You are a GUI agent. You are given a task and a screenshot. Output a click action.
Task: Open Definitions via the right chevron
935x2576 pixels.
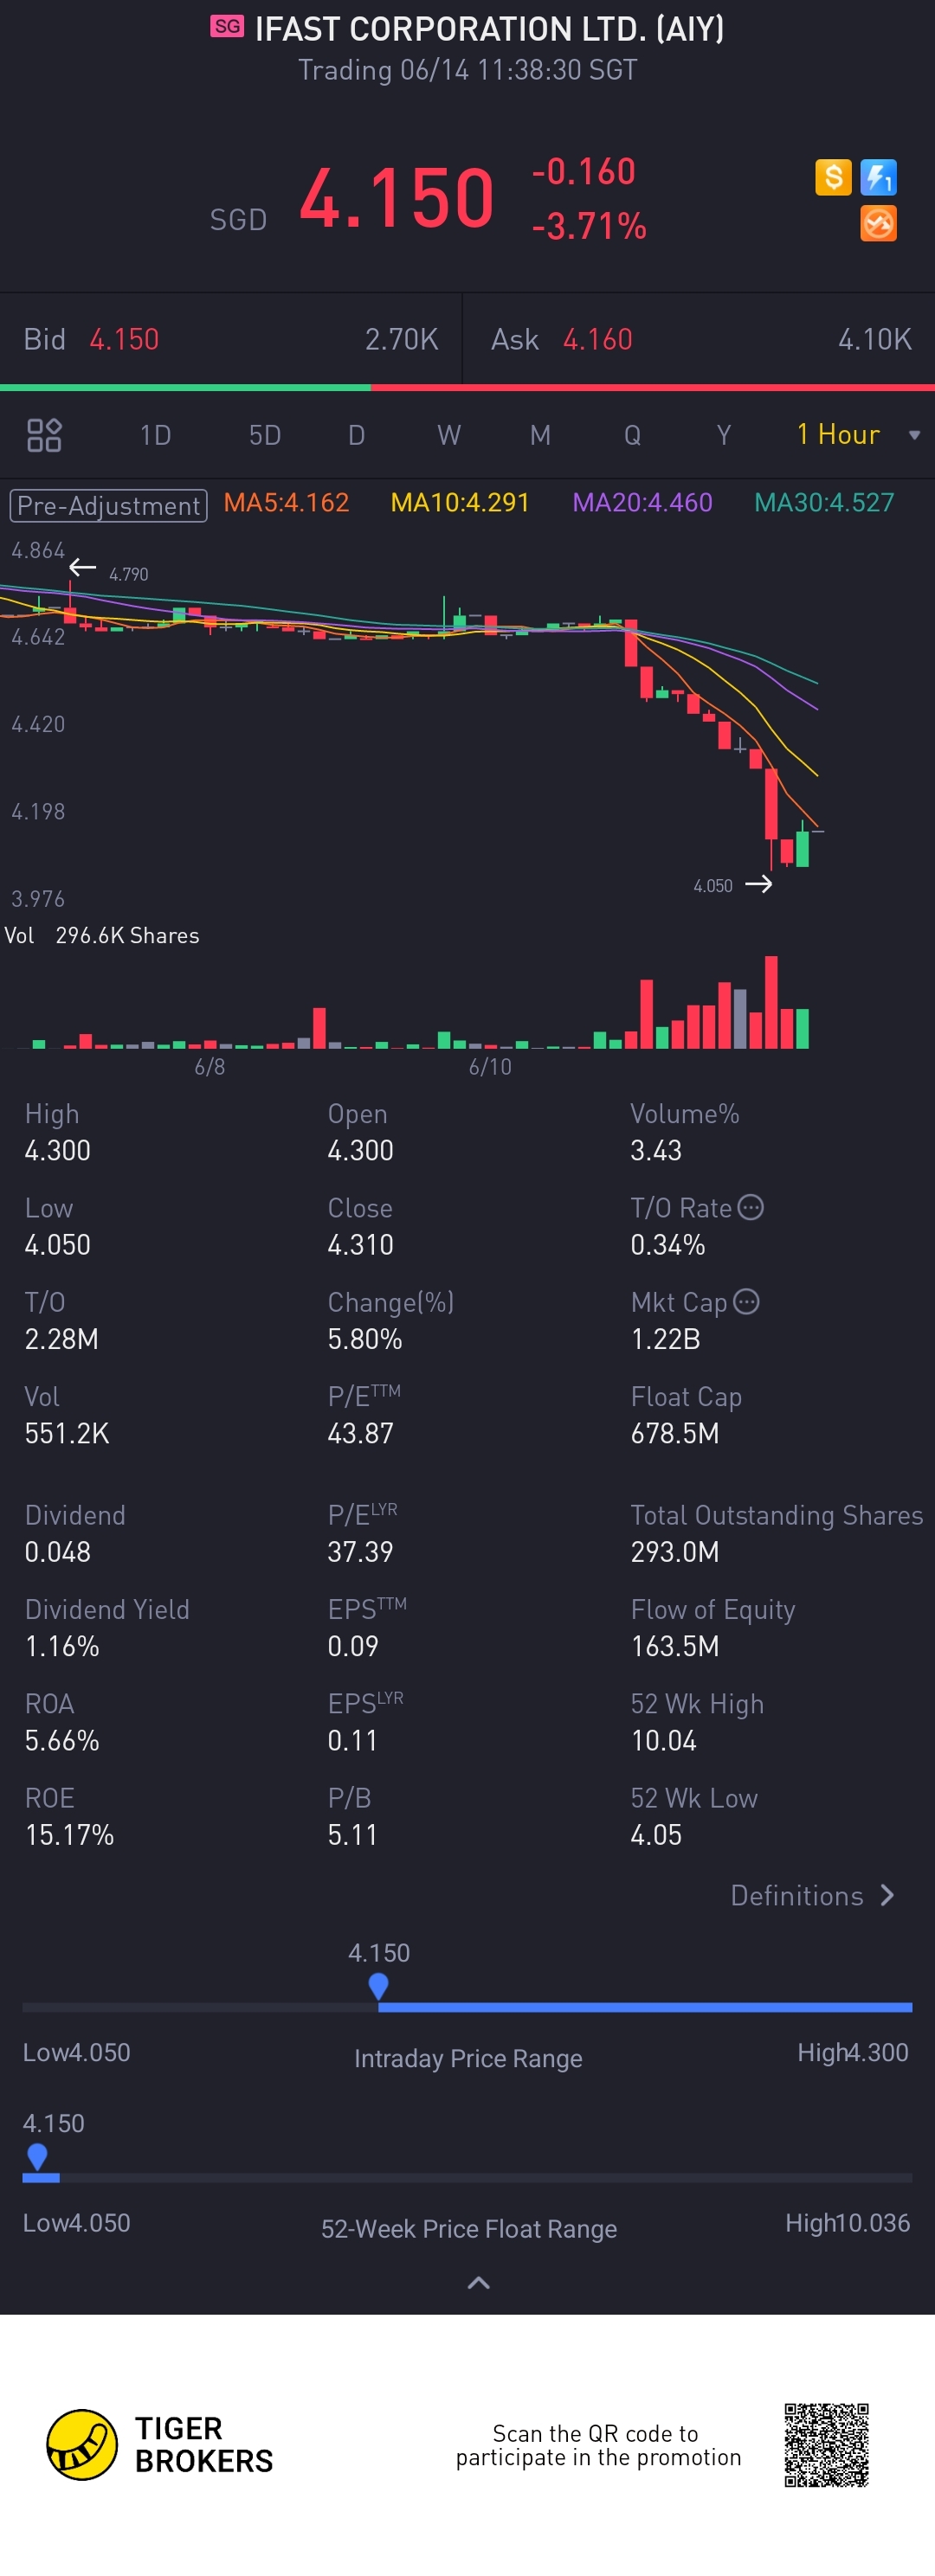coord(887,1895)
